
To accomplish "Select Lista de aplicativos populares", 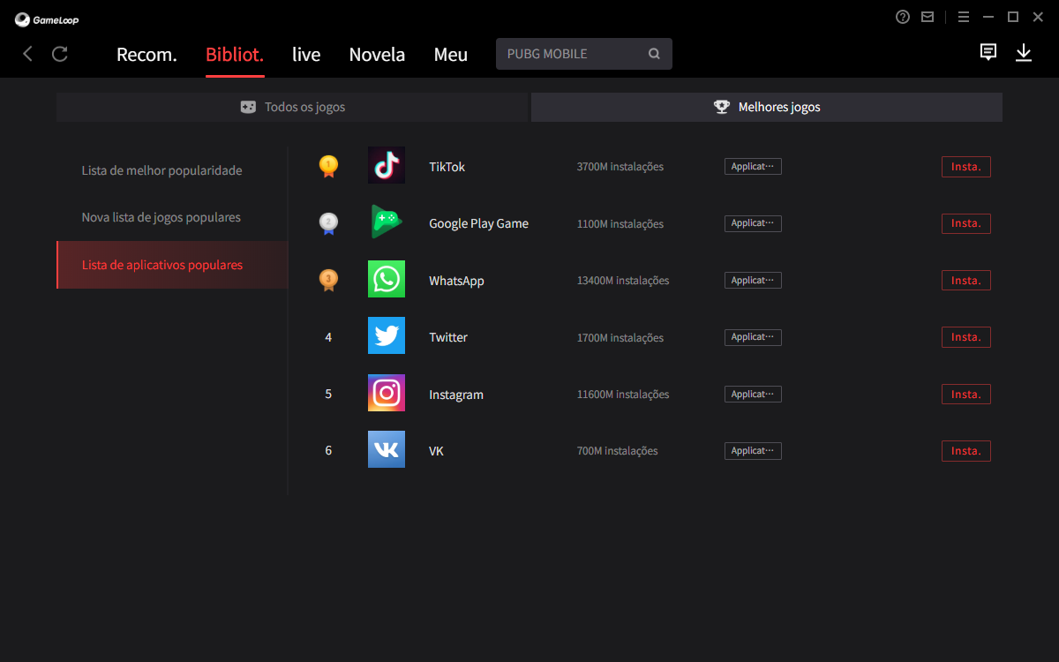I will 172,265.
